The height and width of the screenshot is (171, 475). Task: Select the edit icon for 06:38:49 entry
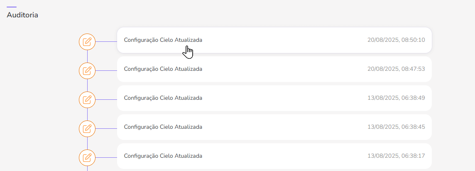(x=87, y=99)
